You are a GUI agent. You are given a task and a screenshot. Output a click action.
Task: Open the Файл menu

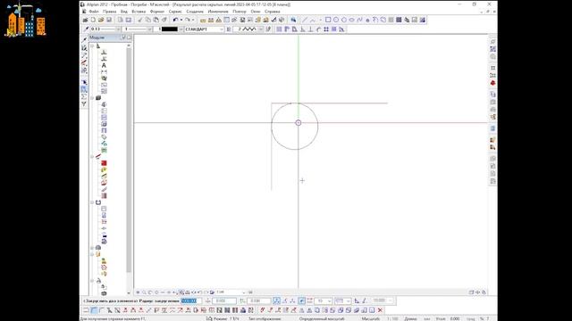(94, 12)
